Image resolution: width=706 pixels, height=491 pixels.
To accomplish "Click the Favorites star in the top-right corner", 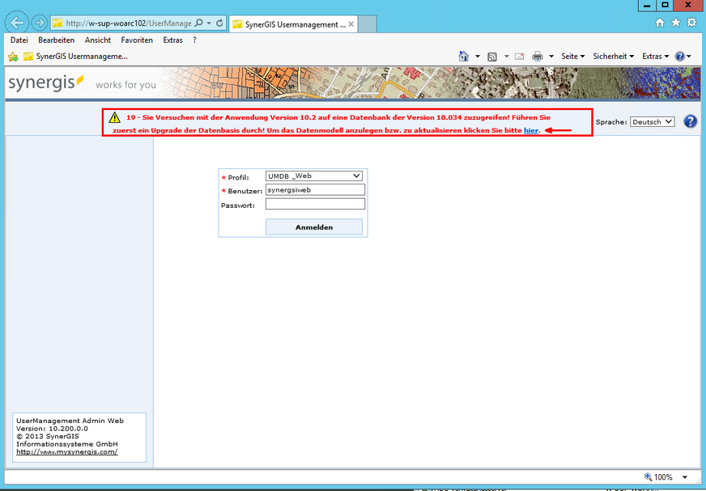I will [x=674, y=23].
